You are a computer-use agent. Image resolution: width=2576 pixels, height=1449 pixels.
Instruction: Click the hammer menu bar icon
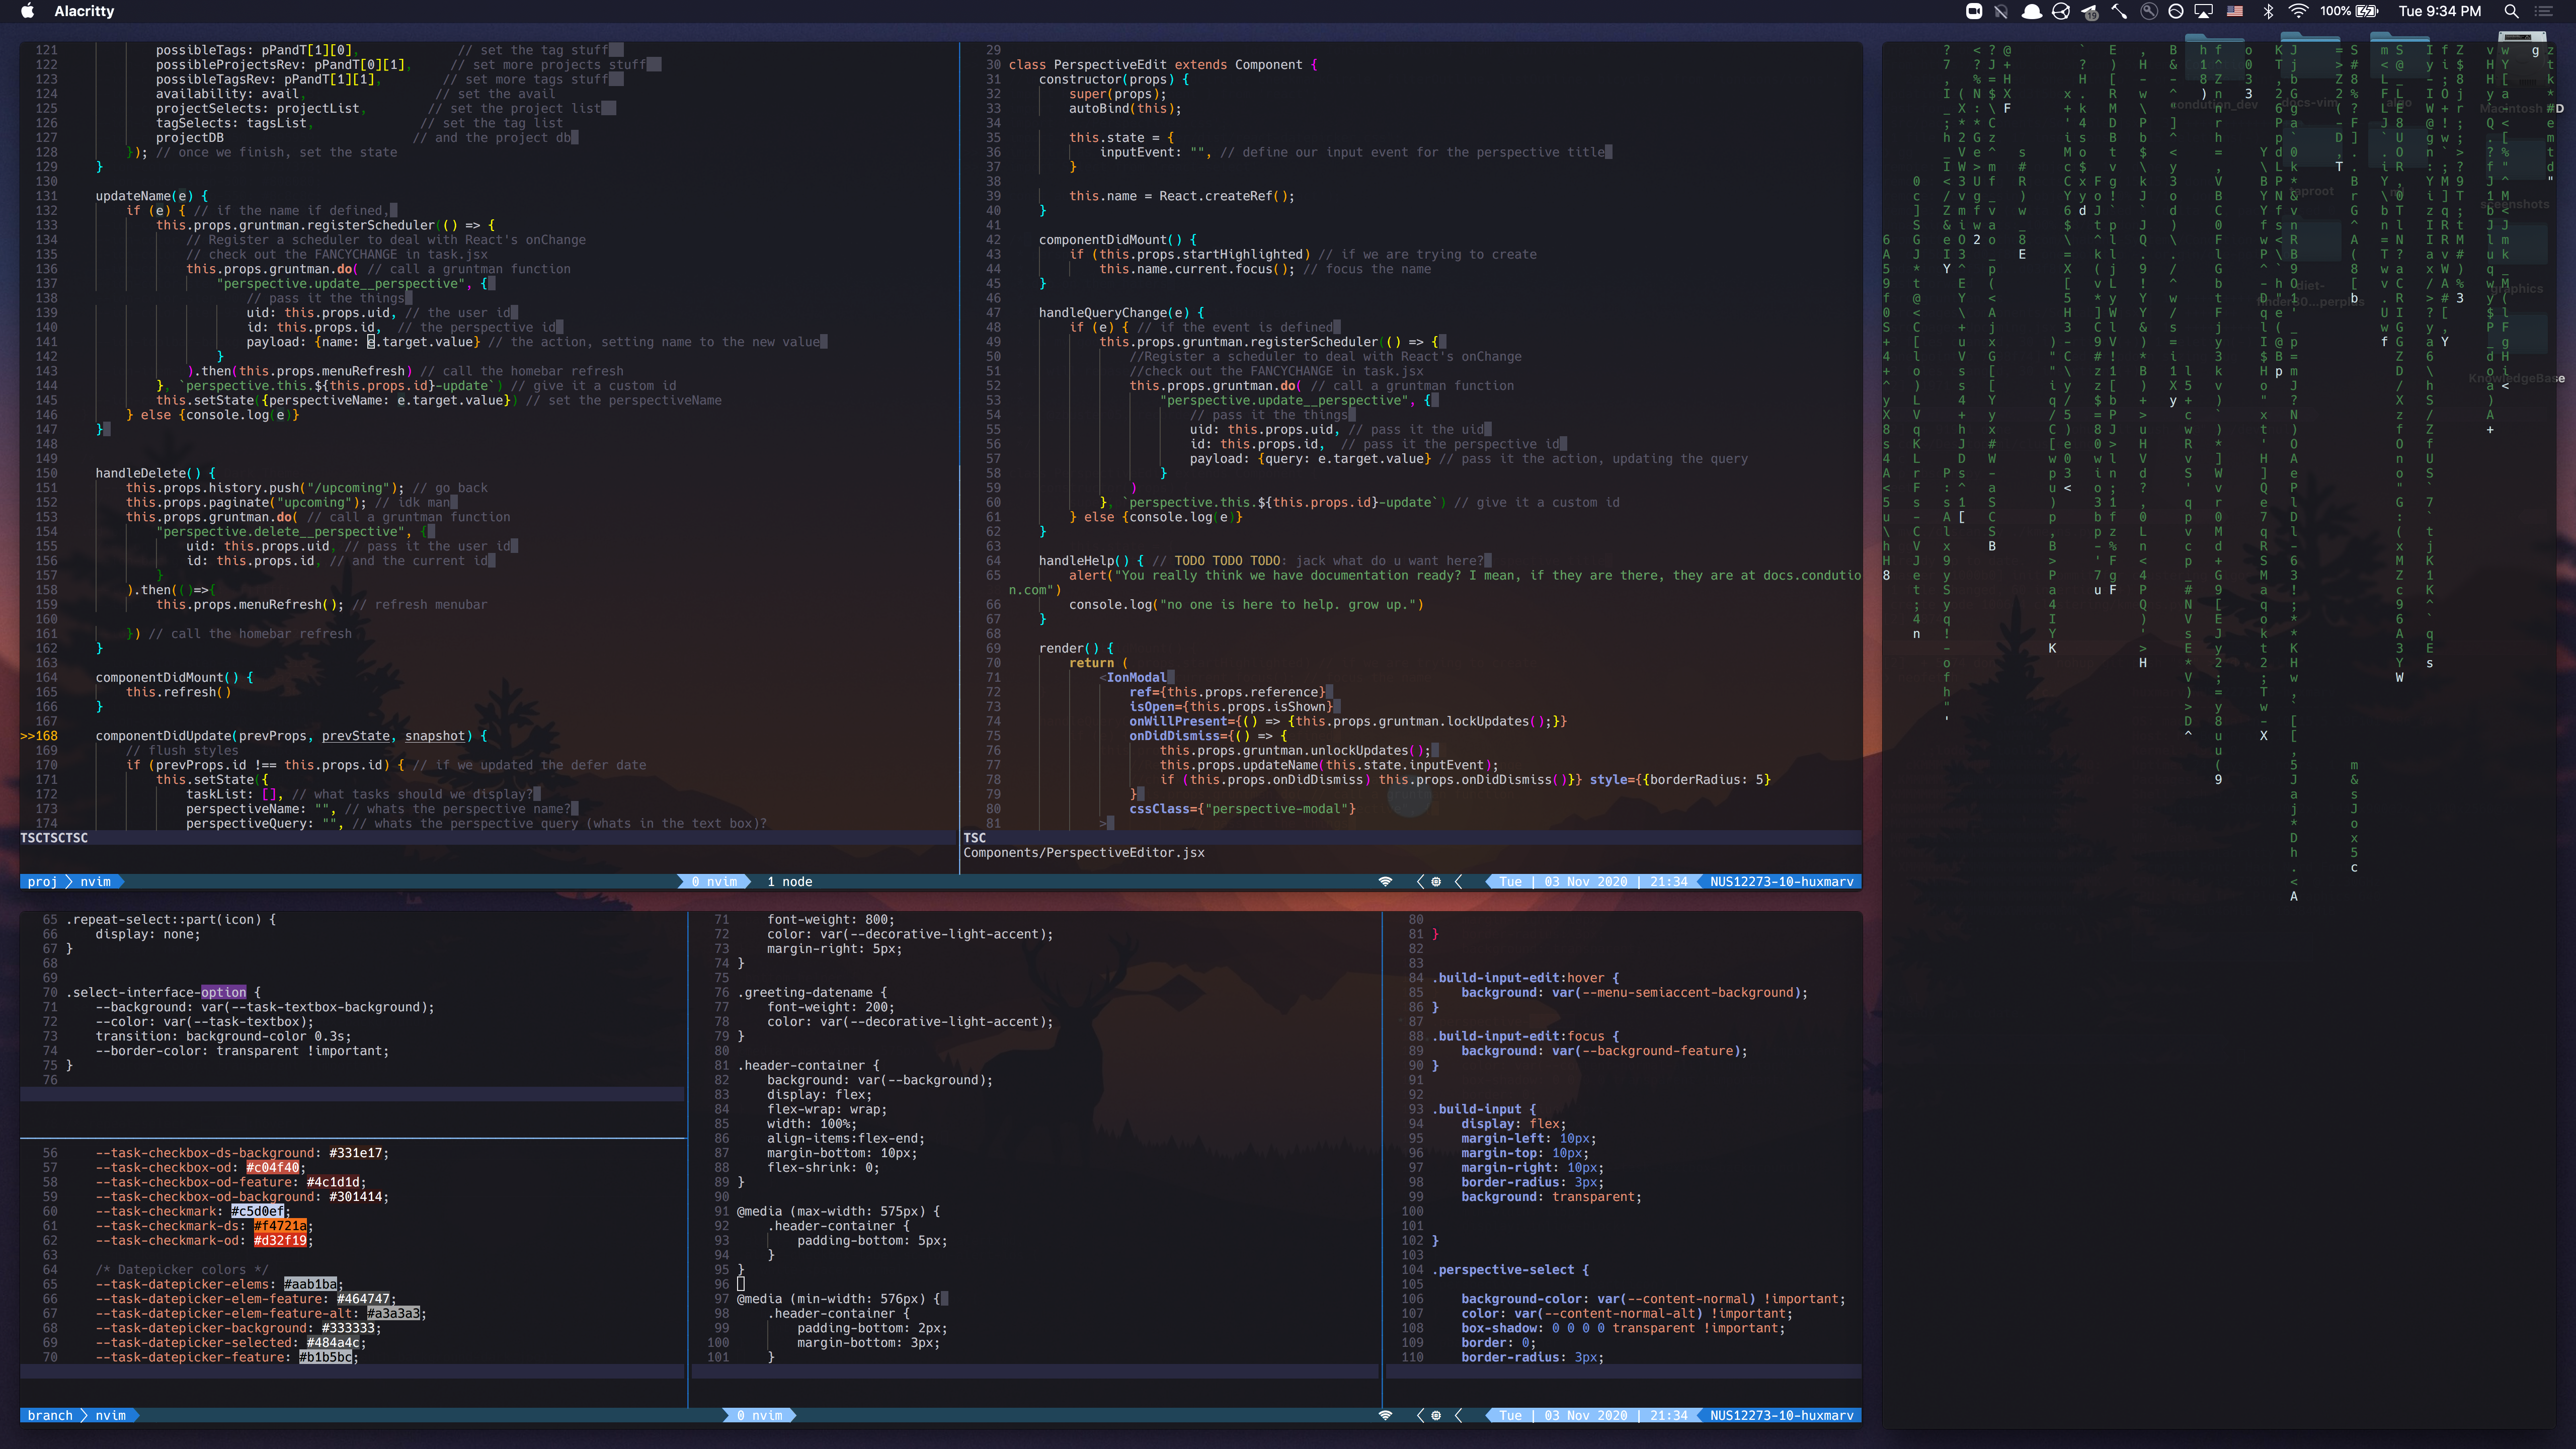point(2119,11)
